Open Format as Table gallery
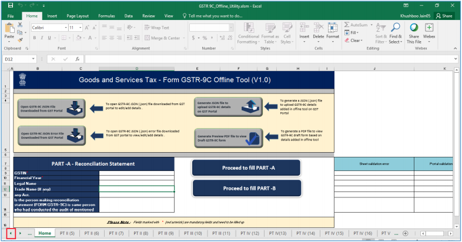Image resolution: width=462 pixels, height=242 pixels. pyautogui.click(x=270, y=33)
